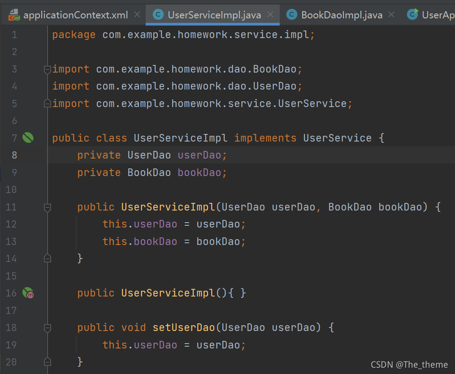Click BookDao parameter type on line 11
The image size is (455, 374).
click(350, 207)
